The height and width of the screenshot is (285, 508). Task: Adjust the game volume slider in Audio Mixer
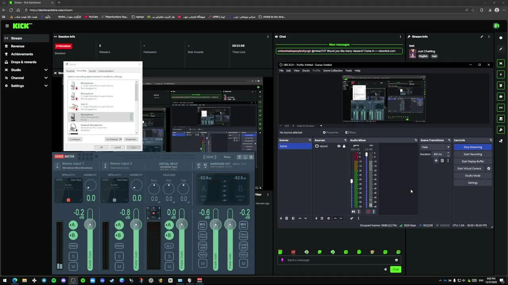tap(352, 180)
